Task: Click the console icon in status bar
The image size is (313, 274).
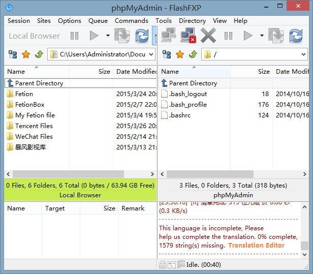Action: 172,265
